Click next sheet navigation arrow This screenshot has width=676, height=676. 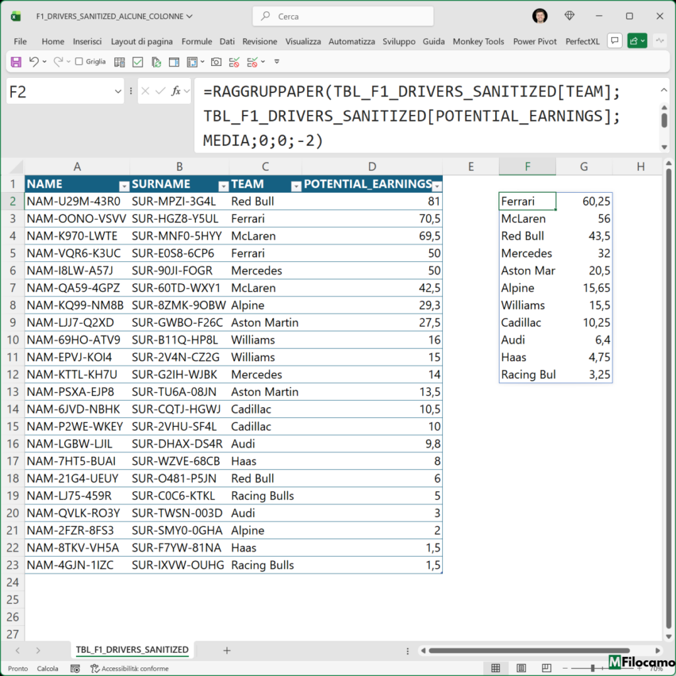[38, 650]
